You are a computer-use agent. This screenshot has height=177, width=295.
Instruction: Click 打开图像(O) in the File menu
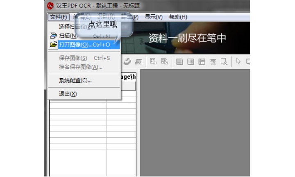tap(84, 44)
